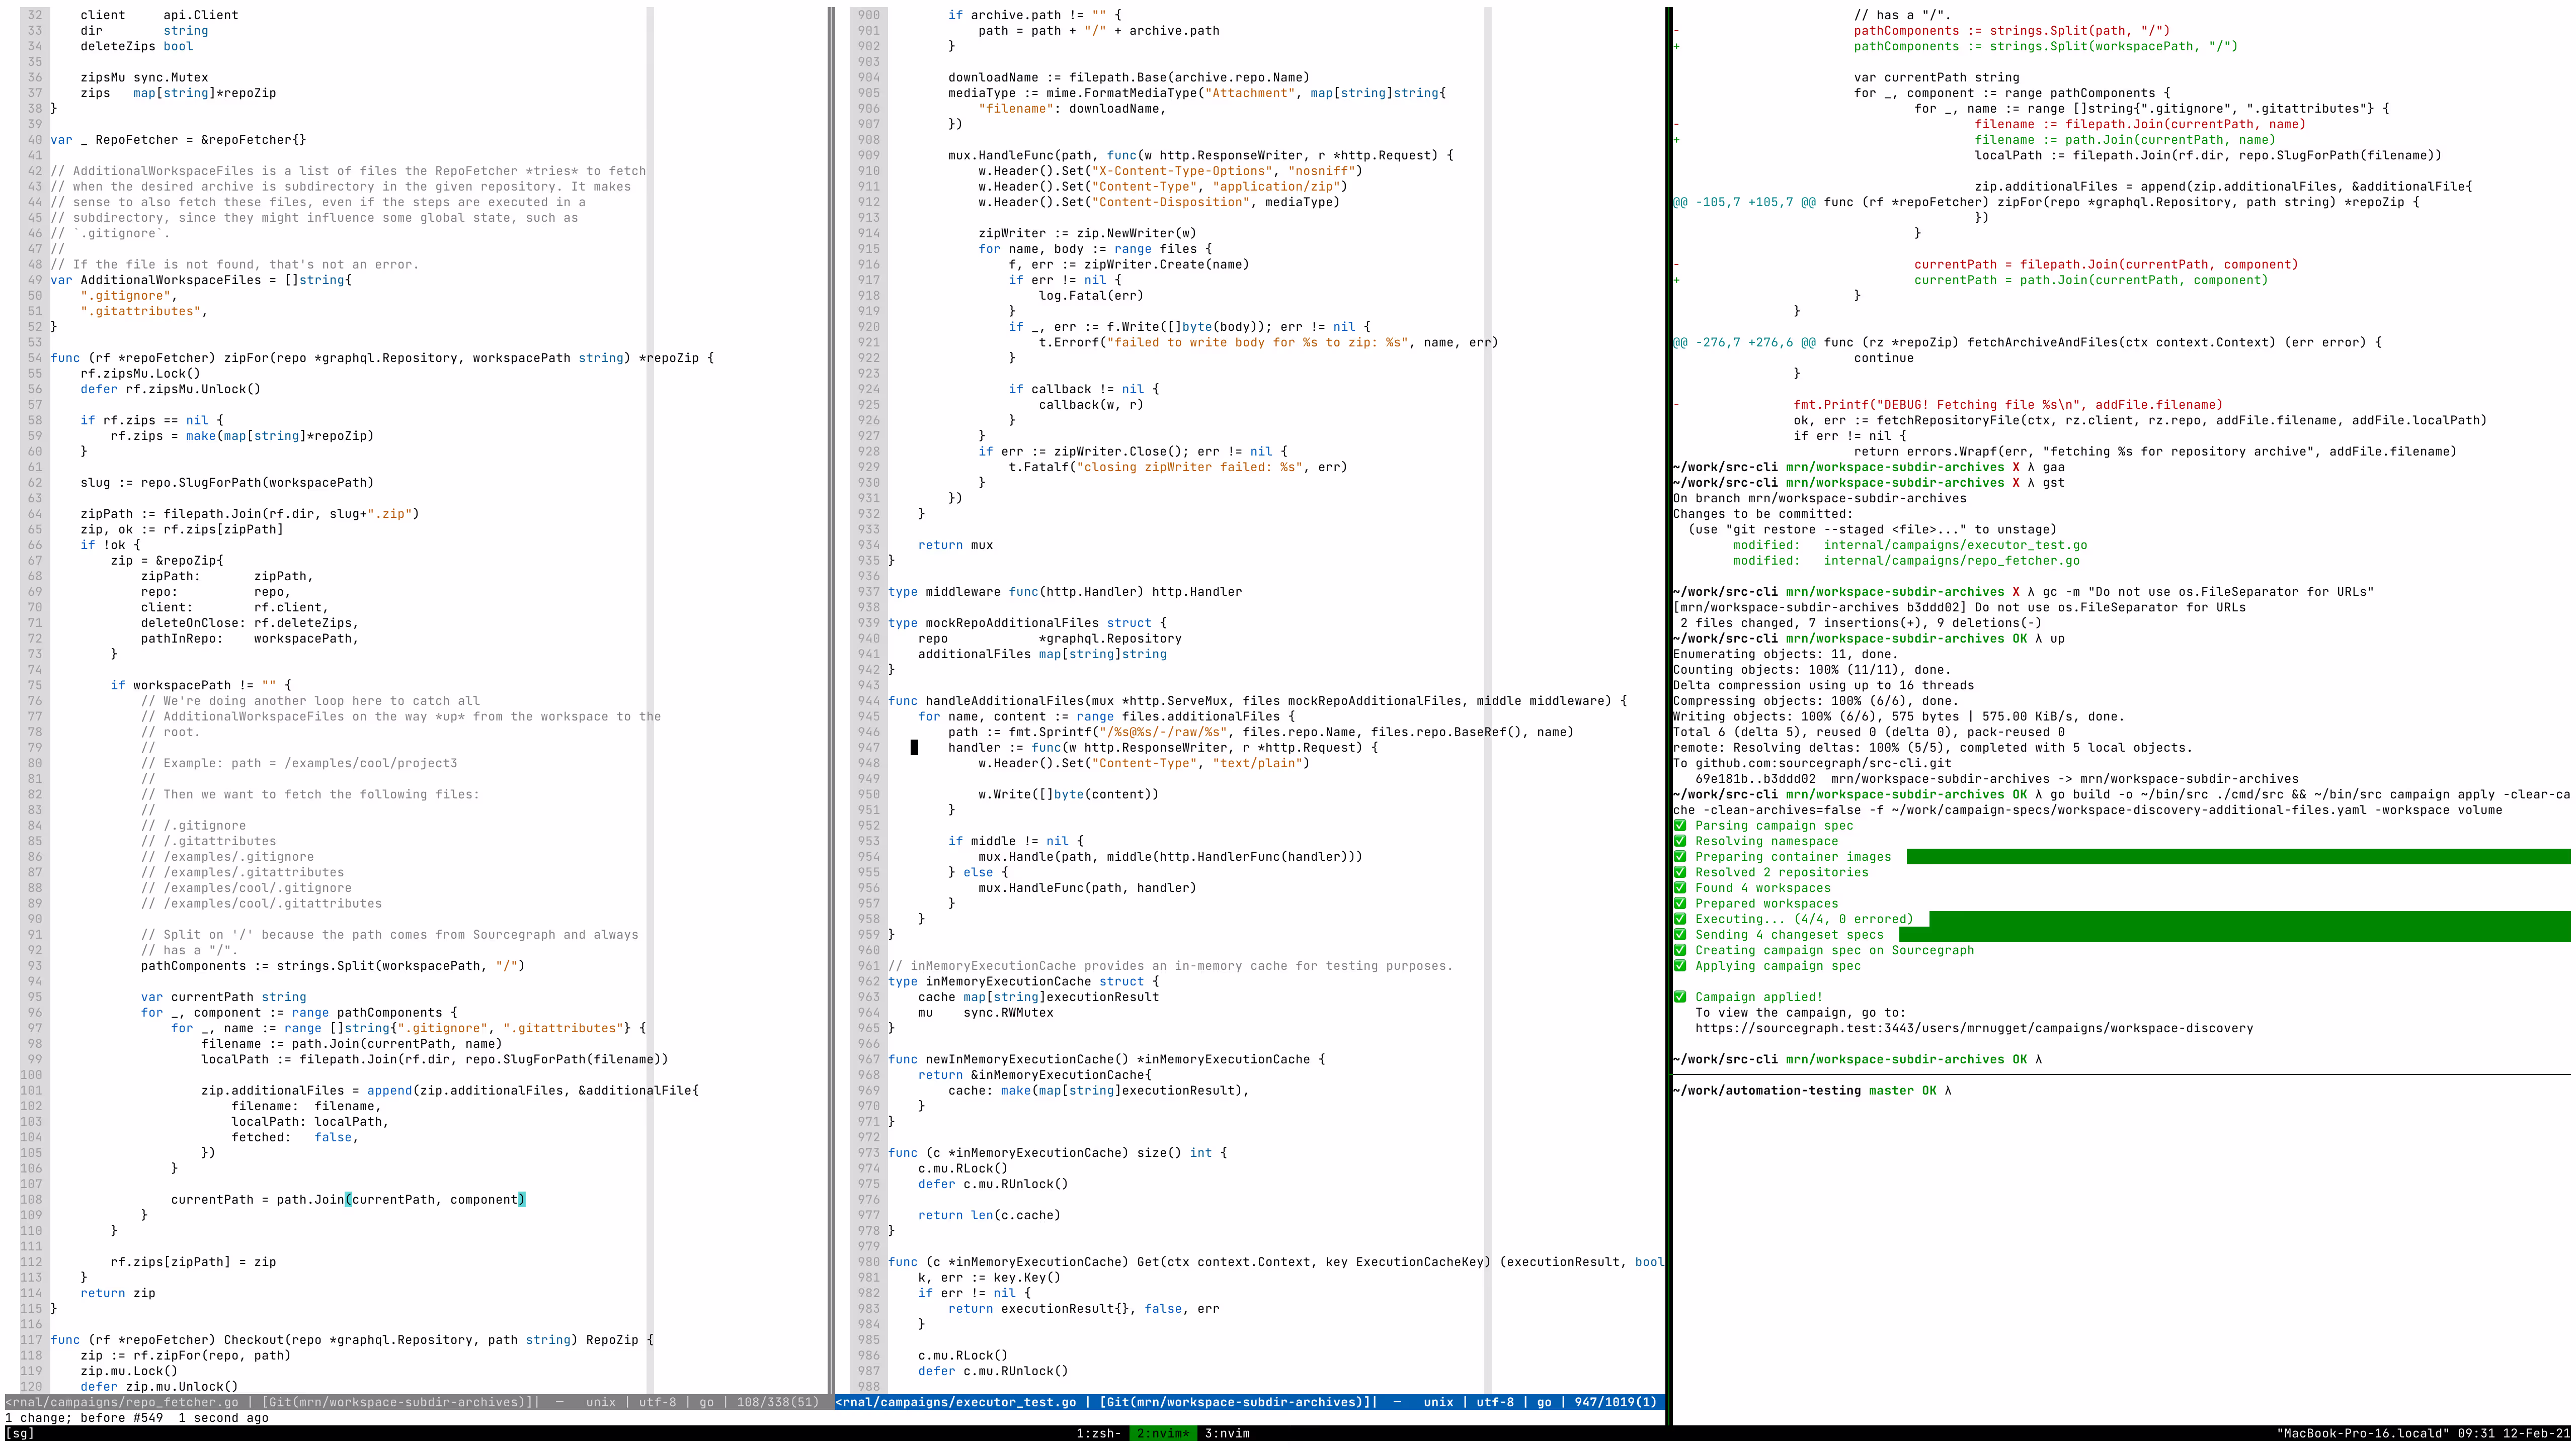
Task: Click the checkmark next to Creating campaign spec on Sourcegraph
Action: (x=1680, y=950)
